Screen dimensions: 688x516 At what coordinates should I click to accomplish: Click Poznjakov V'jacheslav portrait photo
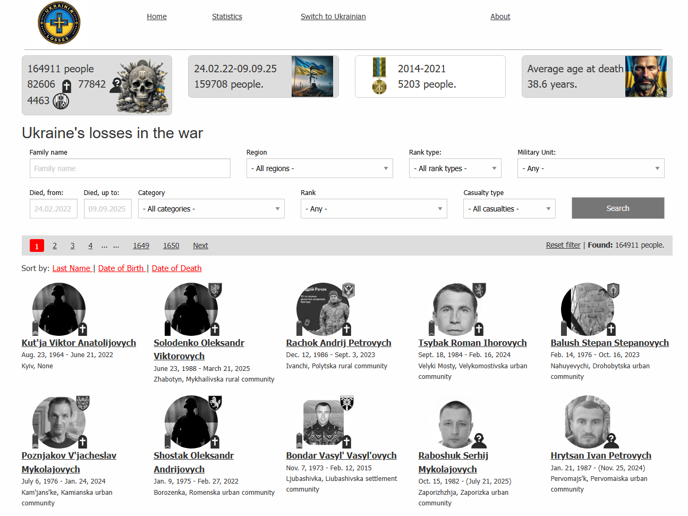(58, 422)
